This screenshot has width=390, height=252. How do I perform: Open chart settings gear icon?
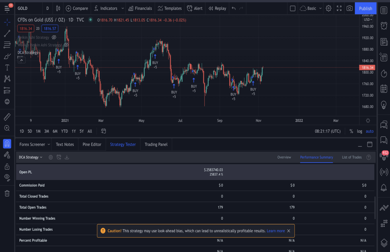[329, 8]
